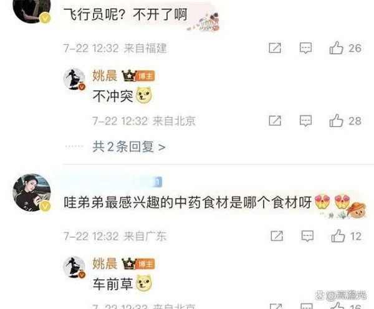Like the comment with 12 likes

[x=347, y=236]
